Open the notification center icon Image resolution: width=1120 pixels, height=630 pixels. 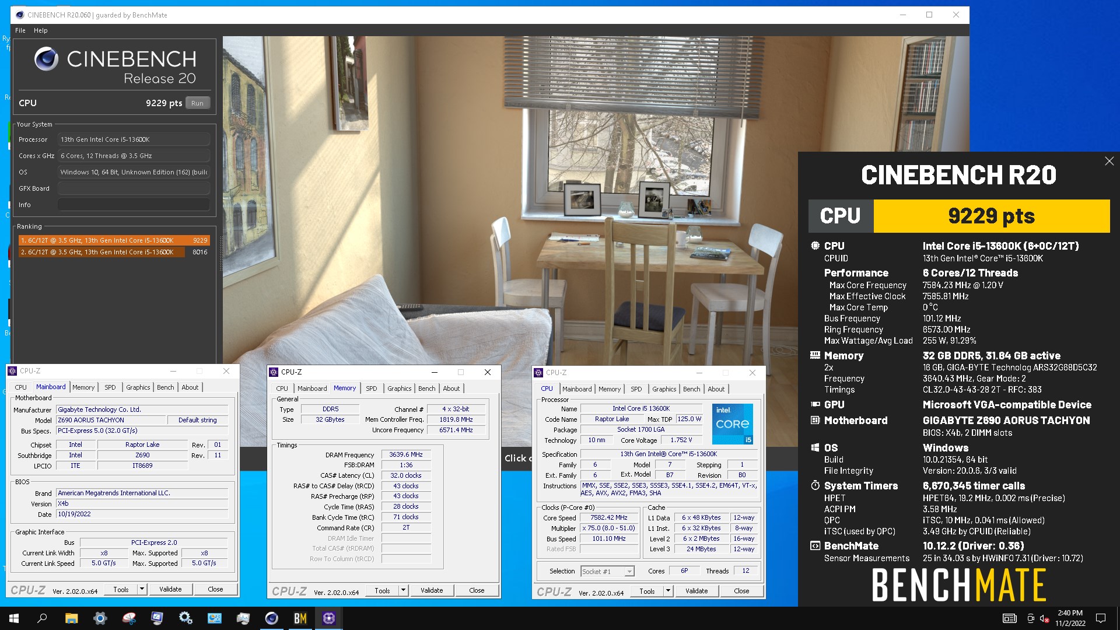(x=1101, y=618)
